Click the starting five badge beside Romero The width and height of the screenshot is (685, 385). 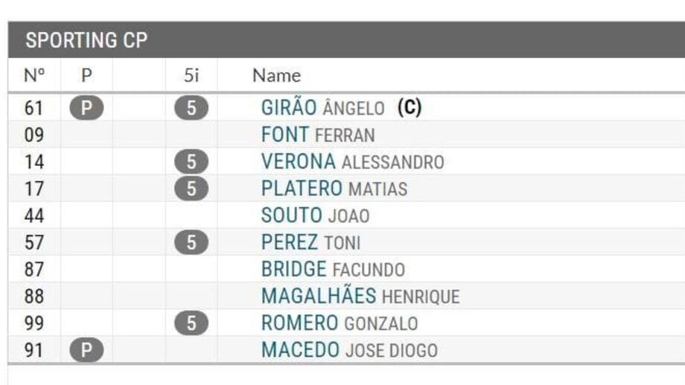191,323
